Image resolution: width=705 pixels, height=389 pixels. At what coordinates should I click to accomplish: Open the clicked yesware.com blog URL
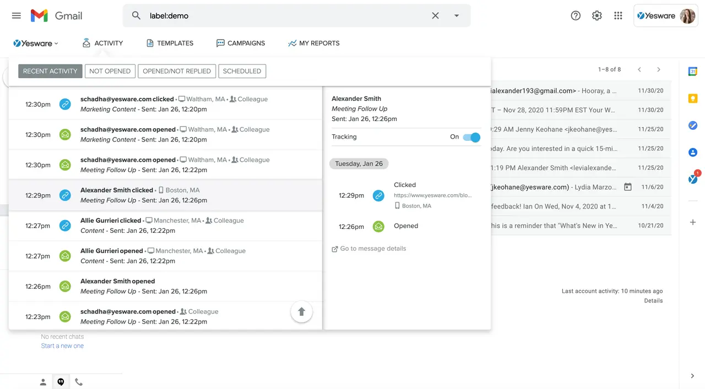click(x=433, y=195)
